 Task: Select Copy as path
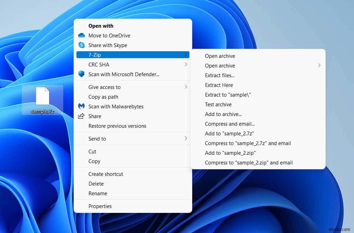point(103,97)
